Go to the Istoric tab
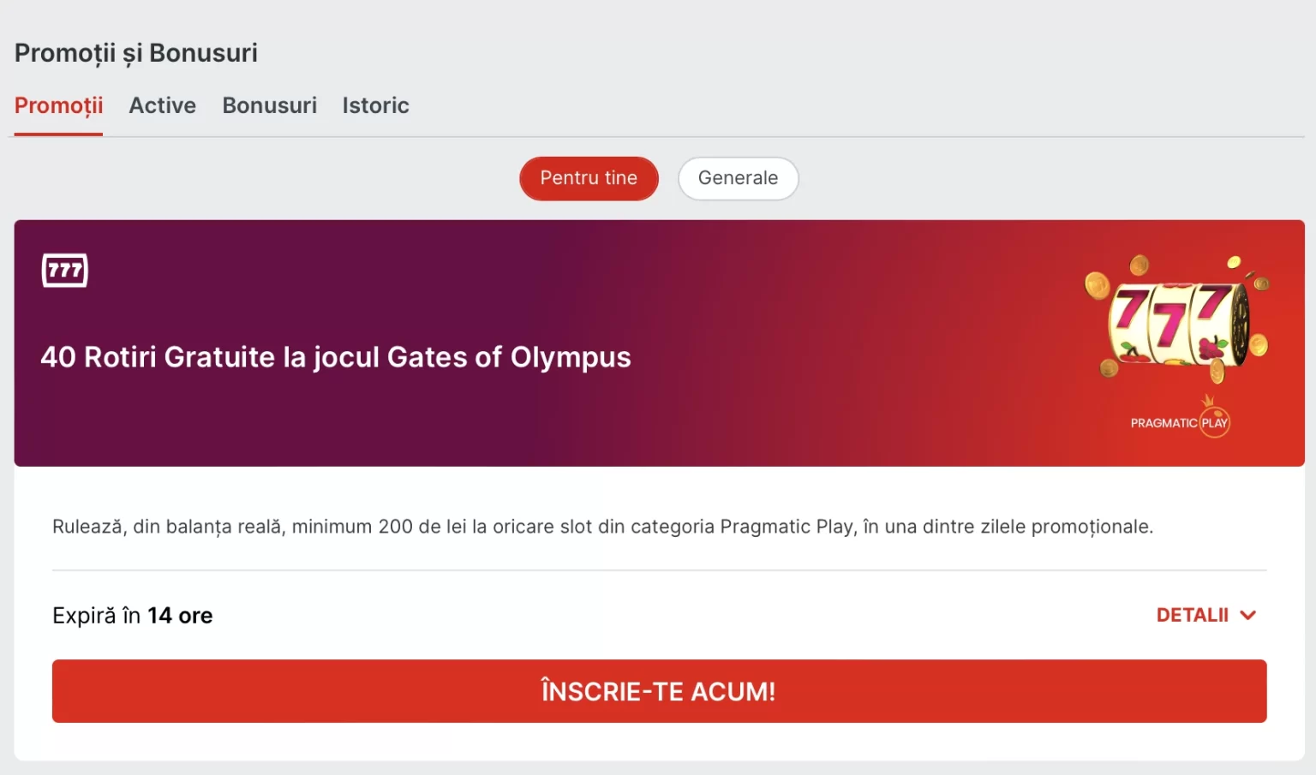This screenshot has height=775, width=1316. [375, 106]
